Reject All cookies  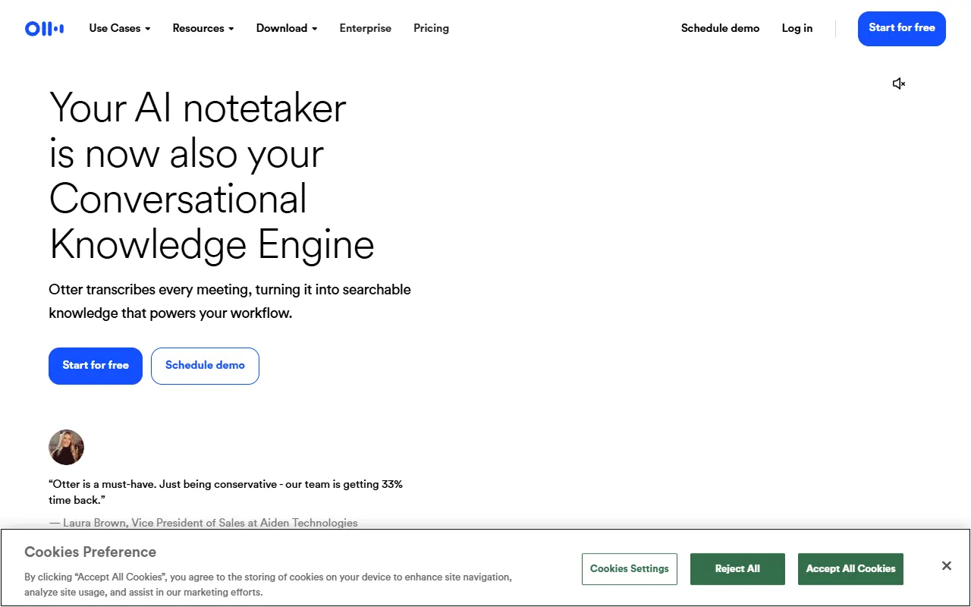[737, 569]
